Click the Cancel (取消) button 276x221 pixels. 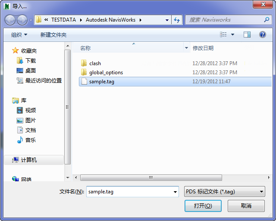(x=246, y=205)
